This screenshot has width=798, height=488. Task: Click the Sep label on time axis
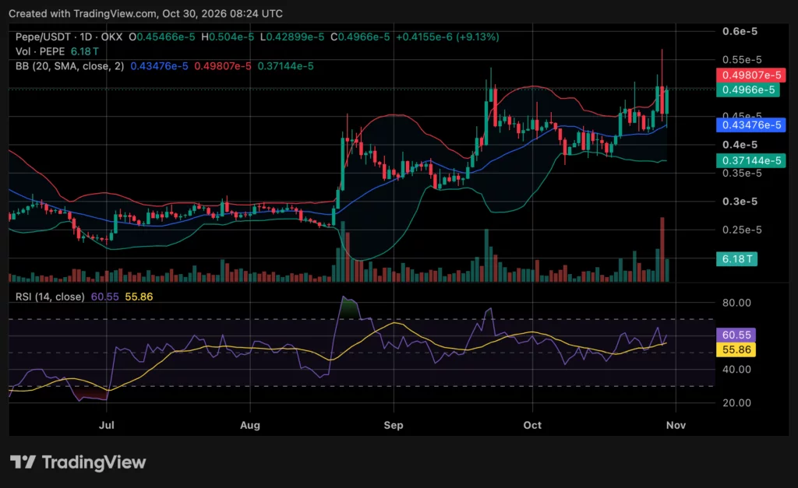point(394,425)
